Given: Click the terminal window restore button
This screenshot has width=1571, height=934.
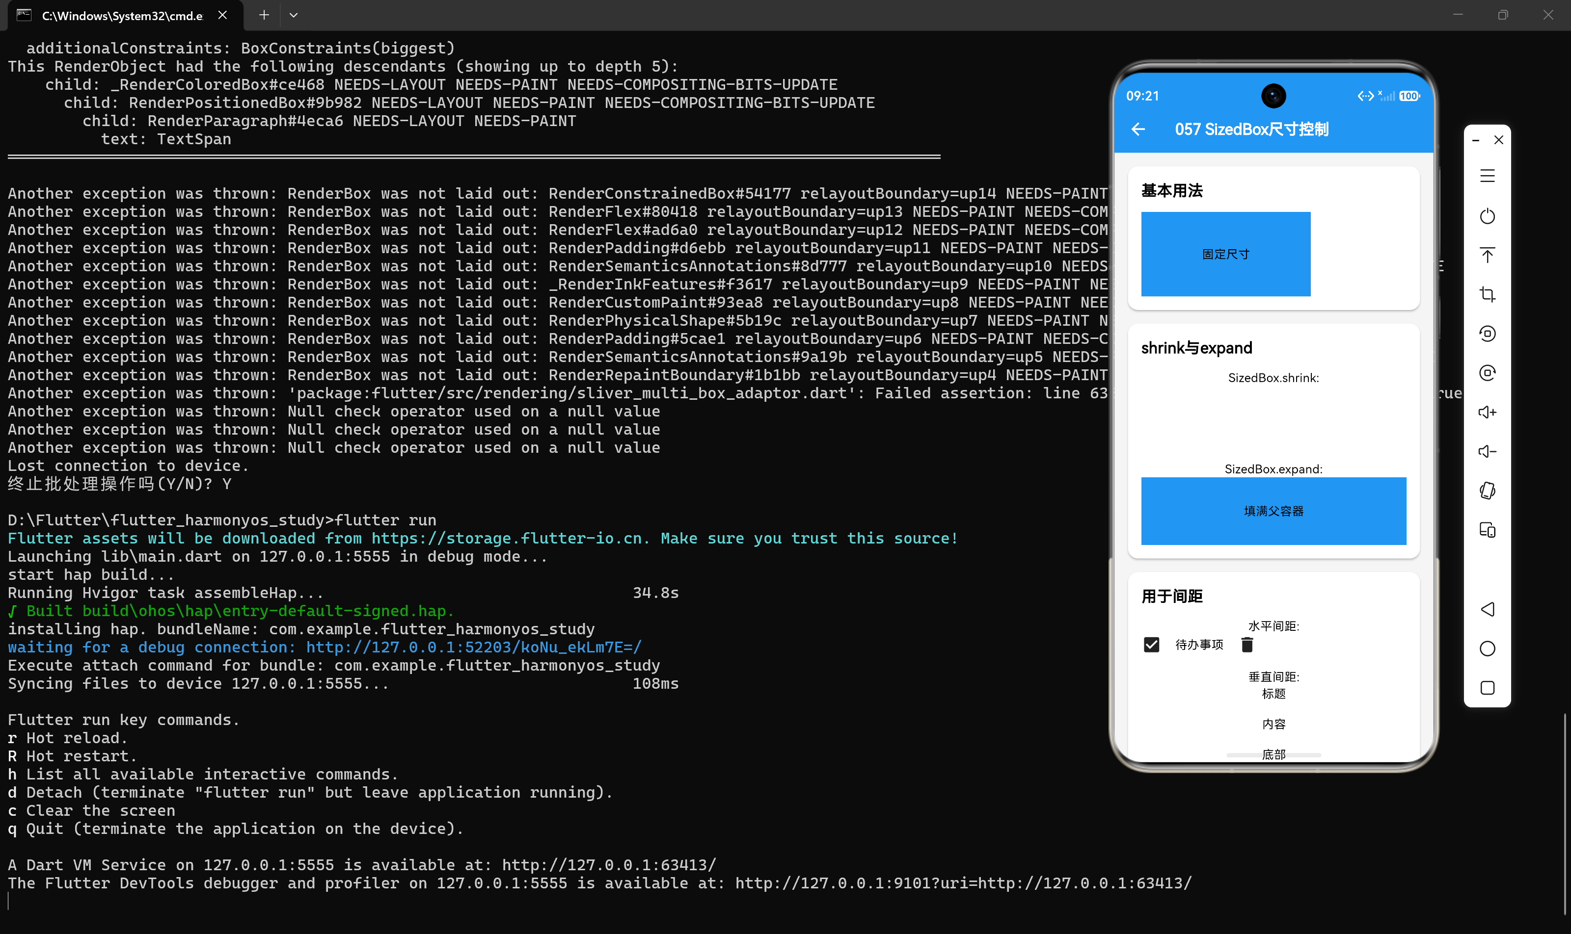Looking at the screenshot, I should click(x=1502, y=15).
